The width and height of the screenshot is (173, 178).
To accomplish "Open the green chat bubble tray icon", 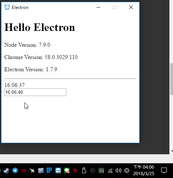I will pyautogui.click(x=67, y=170).
